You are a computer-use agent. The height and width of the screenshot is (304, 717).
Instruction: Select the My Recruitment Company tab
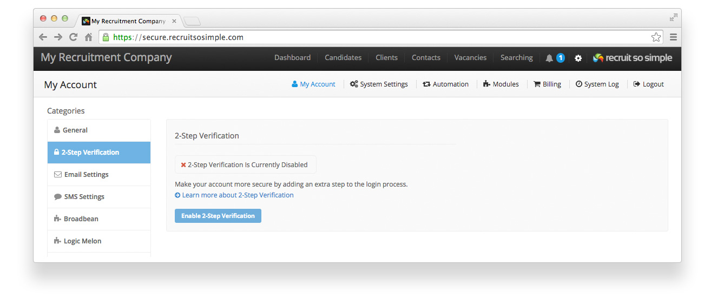coord(128,21)
